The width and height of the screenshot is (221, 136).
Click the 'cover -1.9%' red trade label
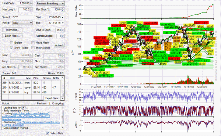pyautogui.click(x=201, y=22)
